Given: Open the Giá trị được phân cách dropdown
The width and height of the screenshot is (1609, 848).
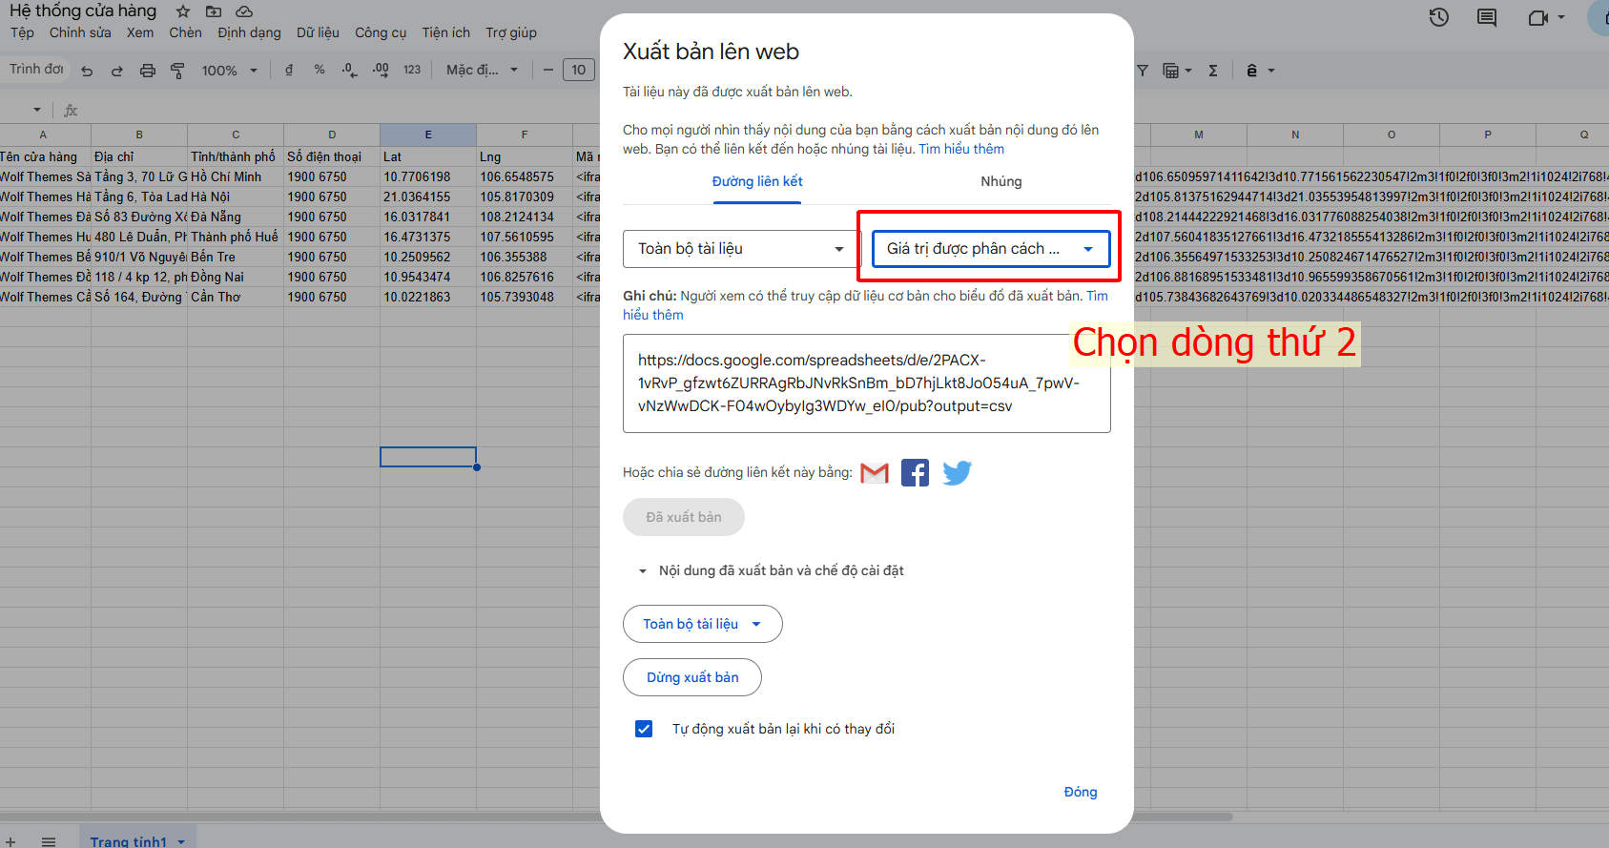Looking at the screenshot, I should (x=991, y=249).
